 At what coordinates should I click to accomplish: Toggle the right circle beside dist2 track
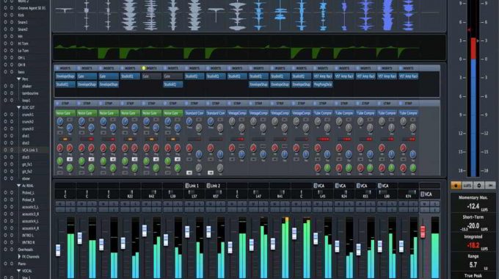pyautogui.click(x=12, y=143)
